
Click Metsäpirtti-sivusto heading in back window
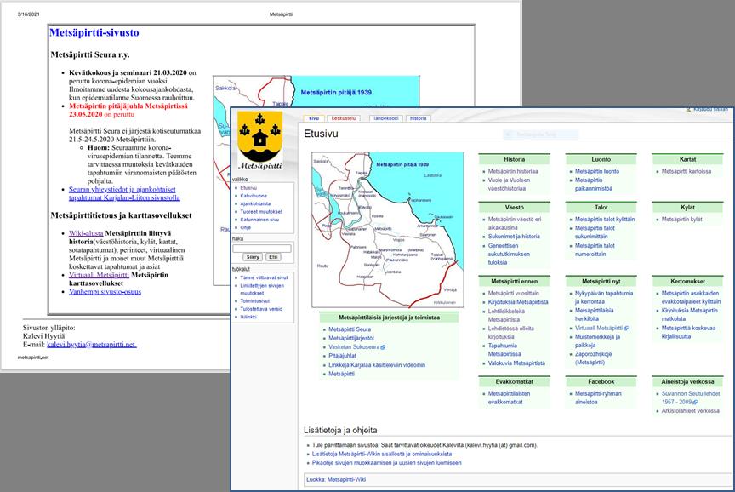click(94, 33)
